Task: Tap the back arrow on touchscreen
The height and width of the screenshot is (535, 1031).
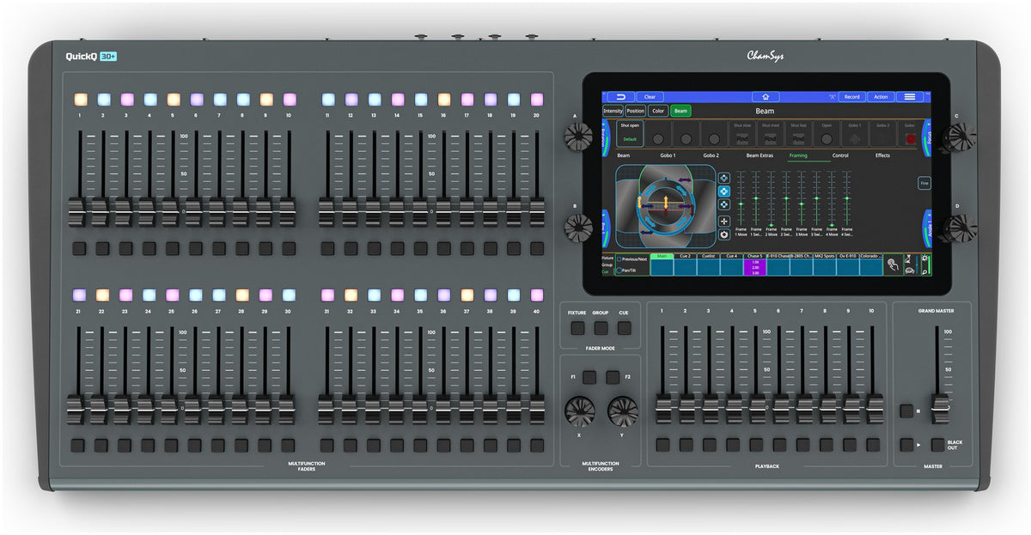Action: pyautogui.click(x=621, y=97)
